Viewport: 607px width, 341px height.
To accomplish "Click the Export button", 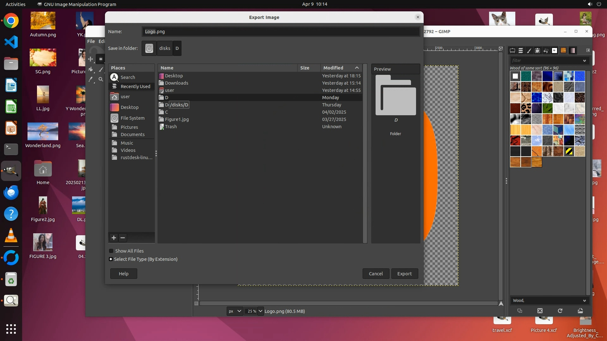I will pyautogui.click(x=404, y=274).
